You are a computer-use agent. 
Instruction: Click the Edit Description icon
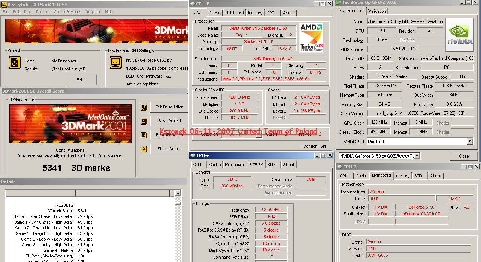click(144, 107)
